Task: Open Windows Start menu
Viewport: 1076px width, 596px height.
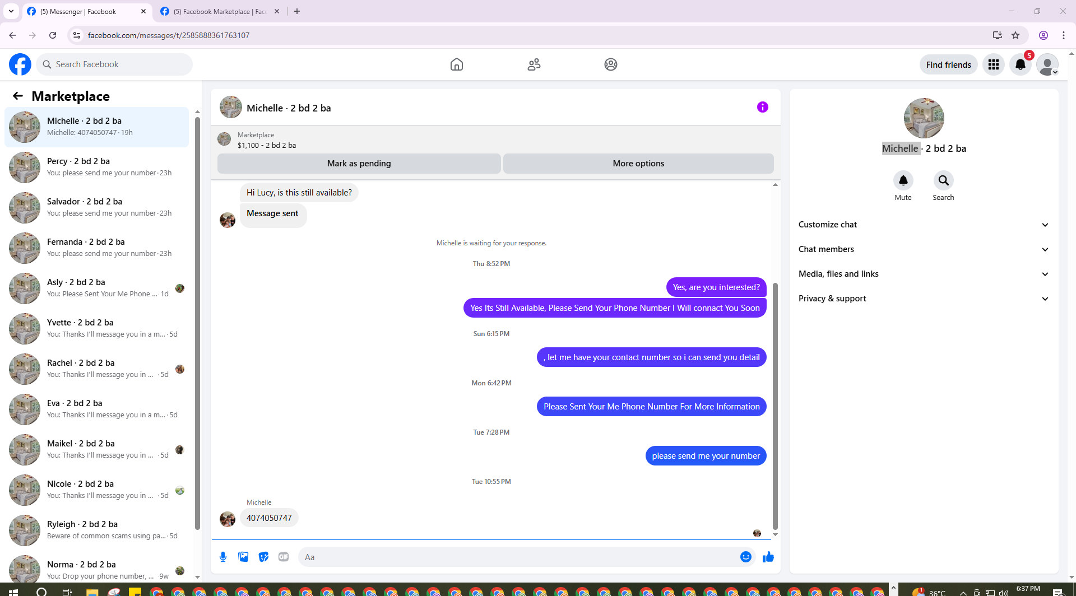Action: [x=13, y=592]
